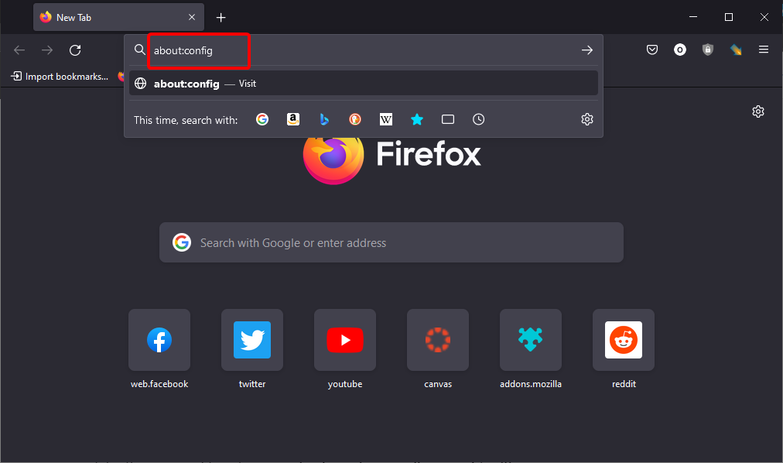Close the New Tab tab
The height and width of the screenshot is (463, 783).
(192, 18)
